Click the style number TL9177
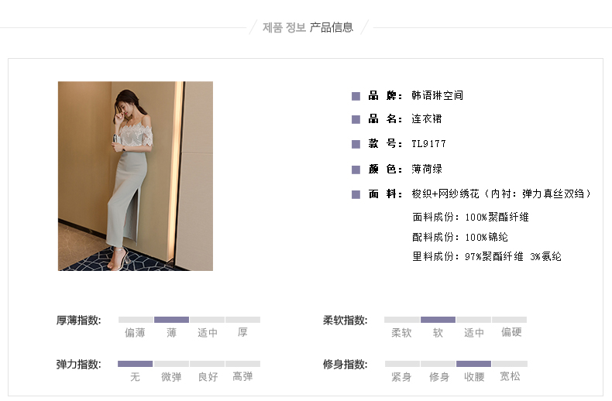This screenshot has height=401, width=612. coord(428,144)
